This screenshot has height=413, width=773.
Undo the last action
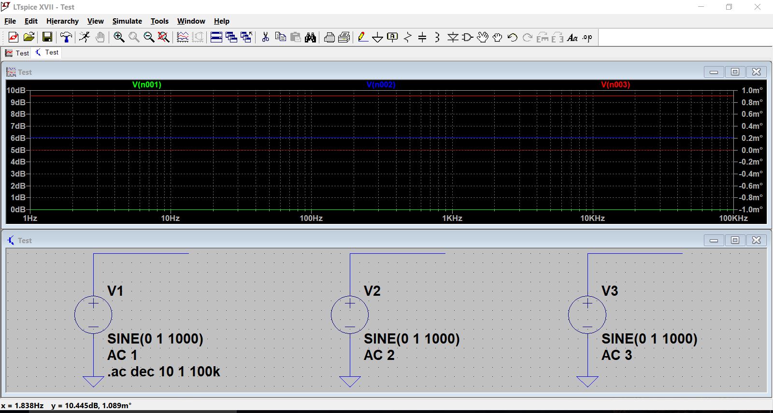tap(513, 37)
